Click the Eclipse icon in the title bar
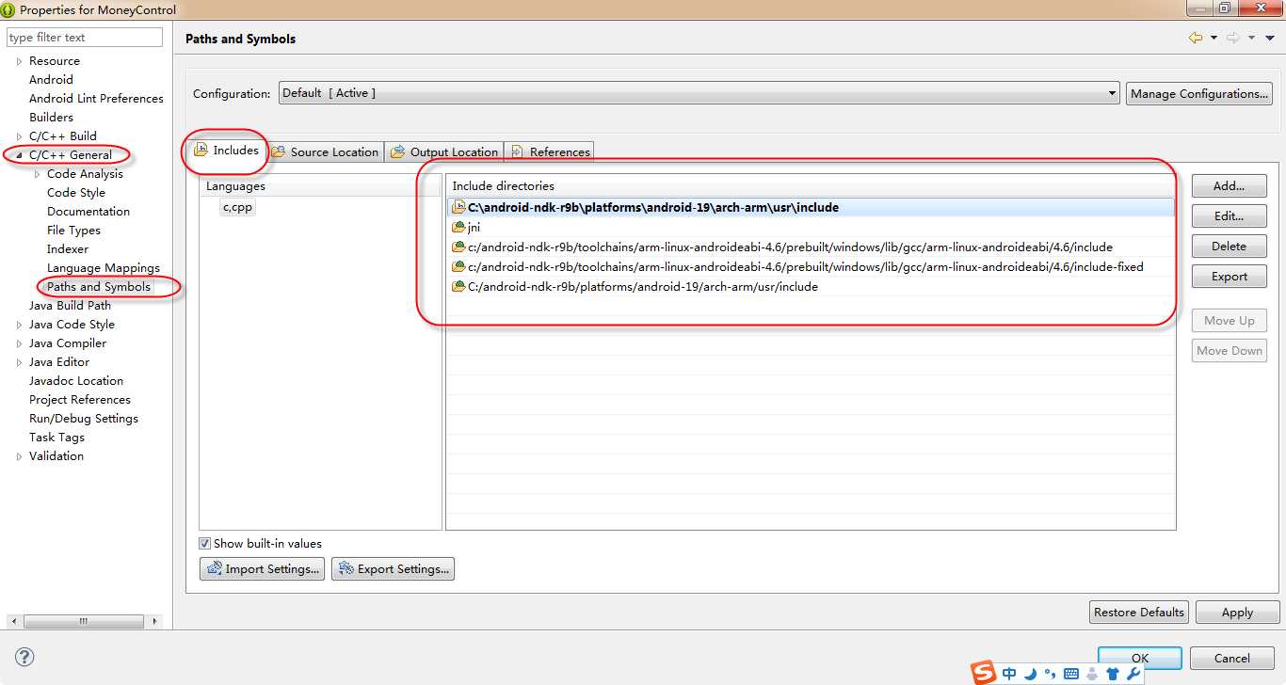 coord(8,9)
